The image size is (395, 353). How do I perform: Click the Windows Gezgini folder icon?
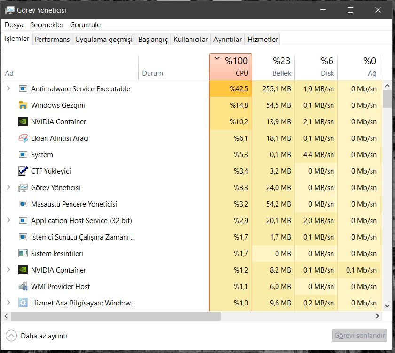[x=23, y=105]
